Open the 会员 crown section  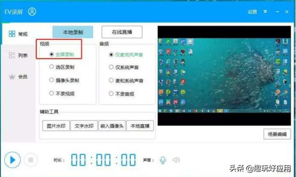[x=18, y=77]
